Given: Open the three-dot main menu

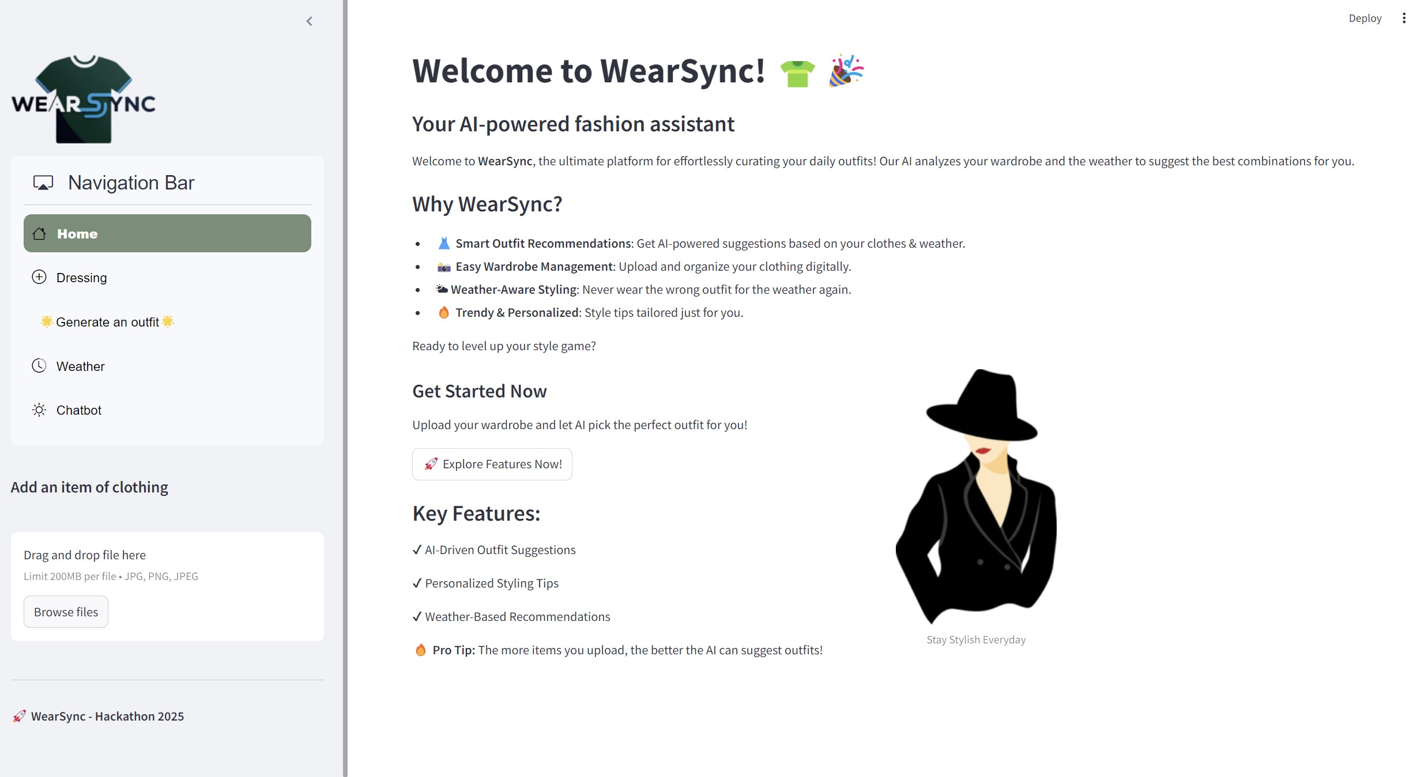Looking at the screenshot, I should click(x=1404, y=18).
